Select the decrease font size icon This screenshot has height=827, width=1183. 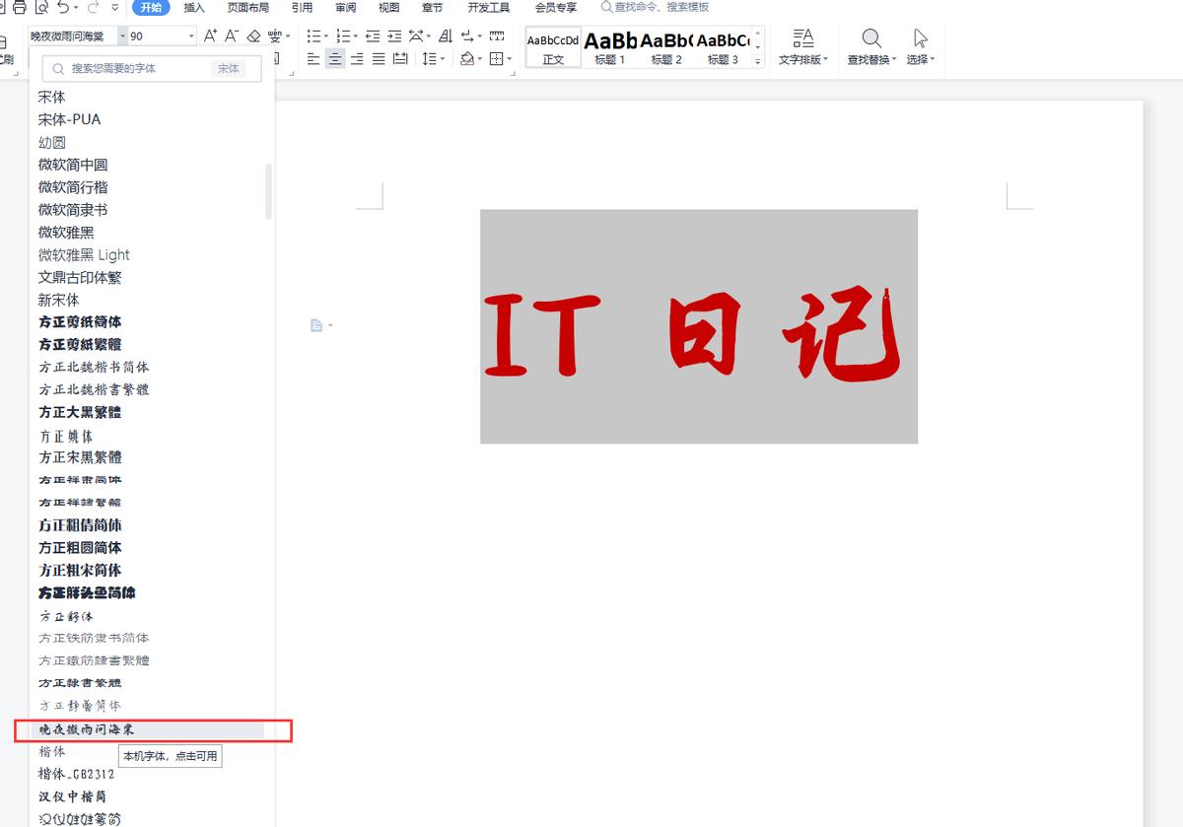pos(230,35)
